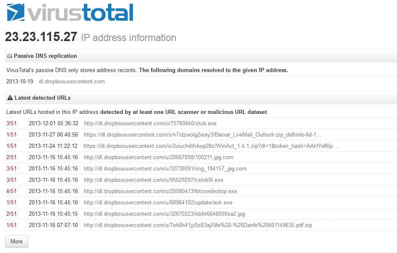
Task: Open the img_194157_jpg.com URL link
Action: [165, 169]
